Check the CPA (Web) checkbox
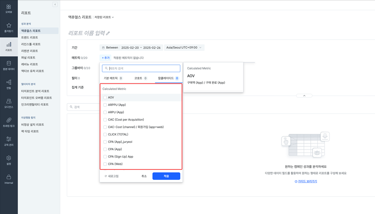Viewport: 375px width, 214px height. coord(105,164)
